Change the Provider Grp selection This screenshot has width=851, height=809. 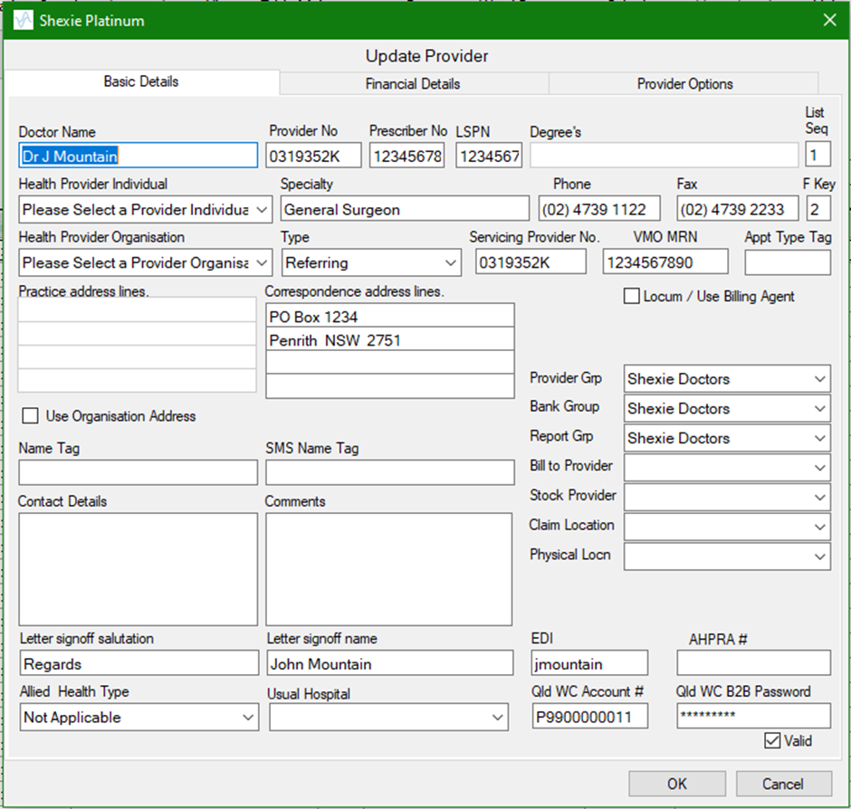[x=820, y=378]
